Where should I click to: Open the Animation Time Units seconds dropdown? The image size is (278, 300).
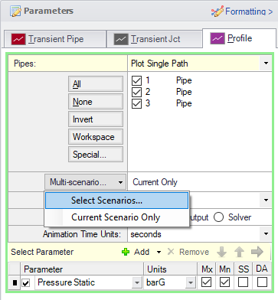(266, 234)
